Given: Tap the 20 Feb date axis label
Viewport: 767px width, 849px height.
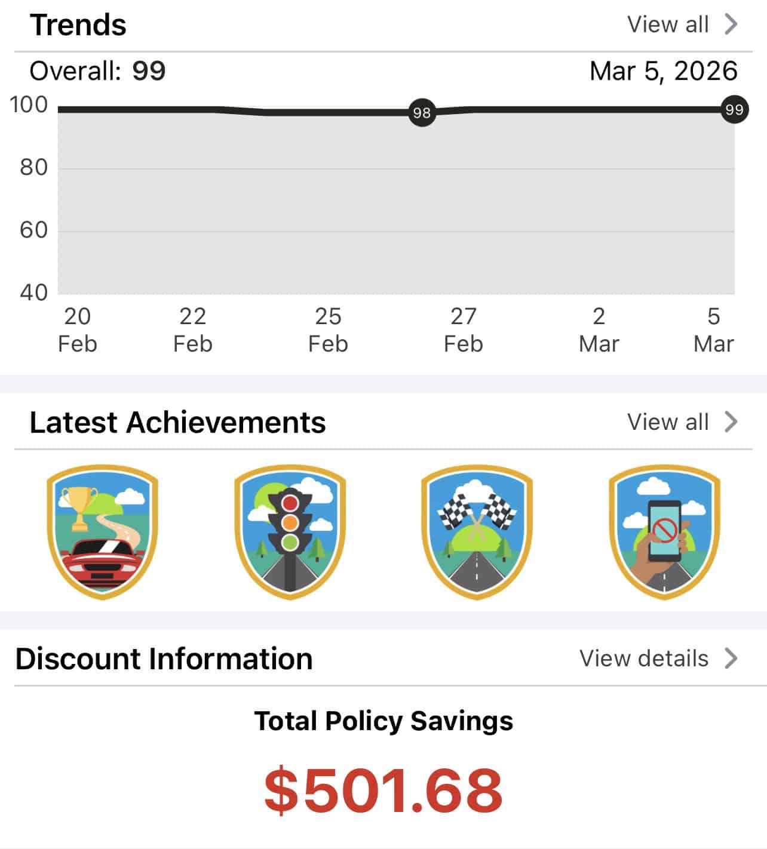Looking at the screenshot, I should [78, 330].
